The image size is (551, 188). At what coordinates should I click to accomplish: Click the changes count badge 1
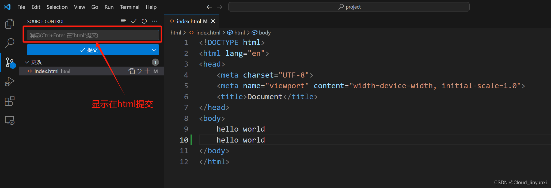click(x=155, y=62)
